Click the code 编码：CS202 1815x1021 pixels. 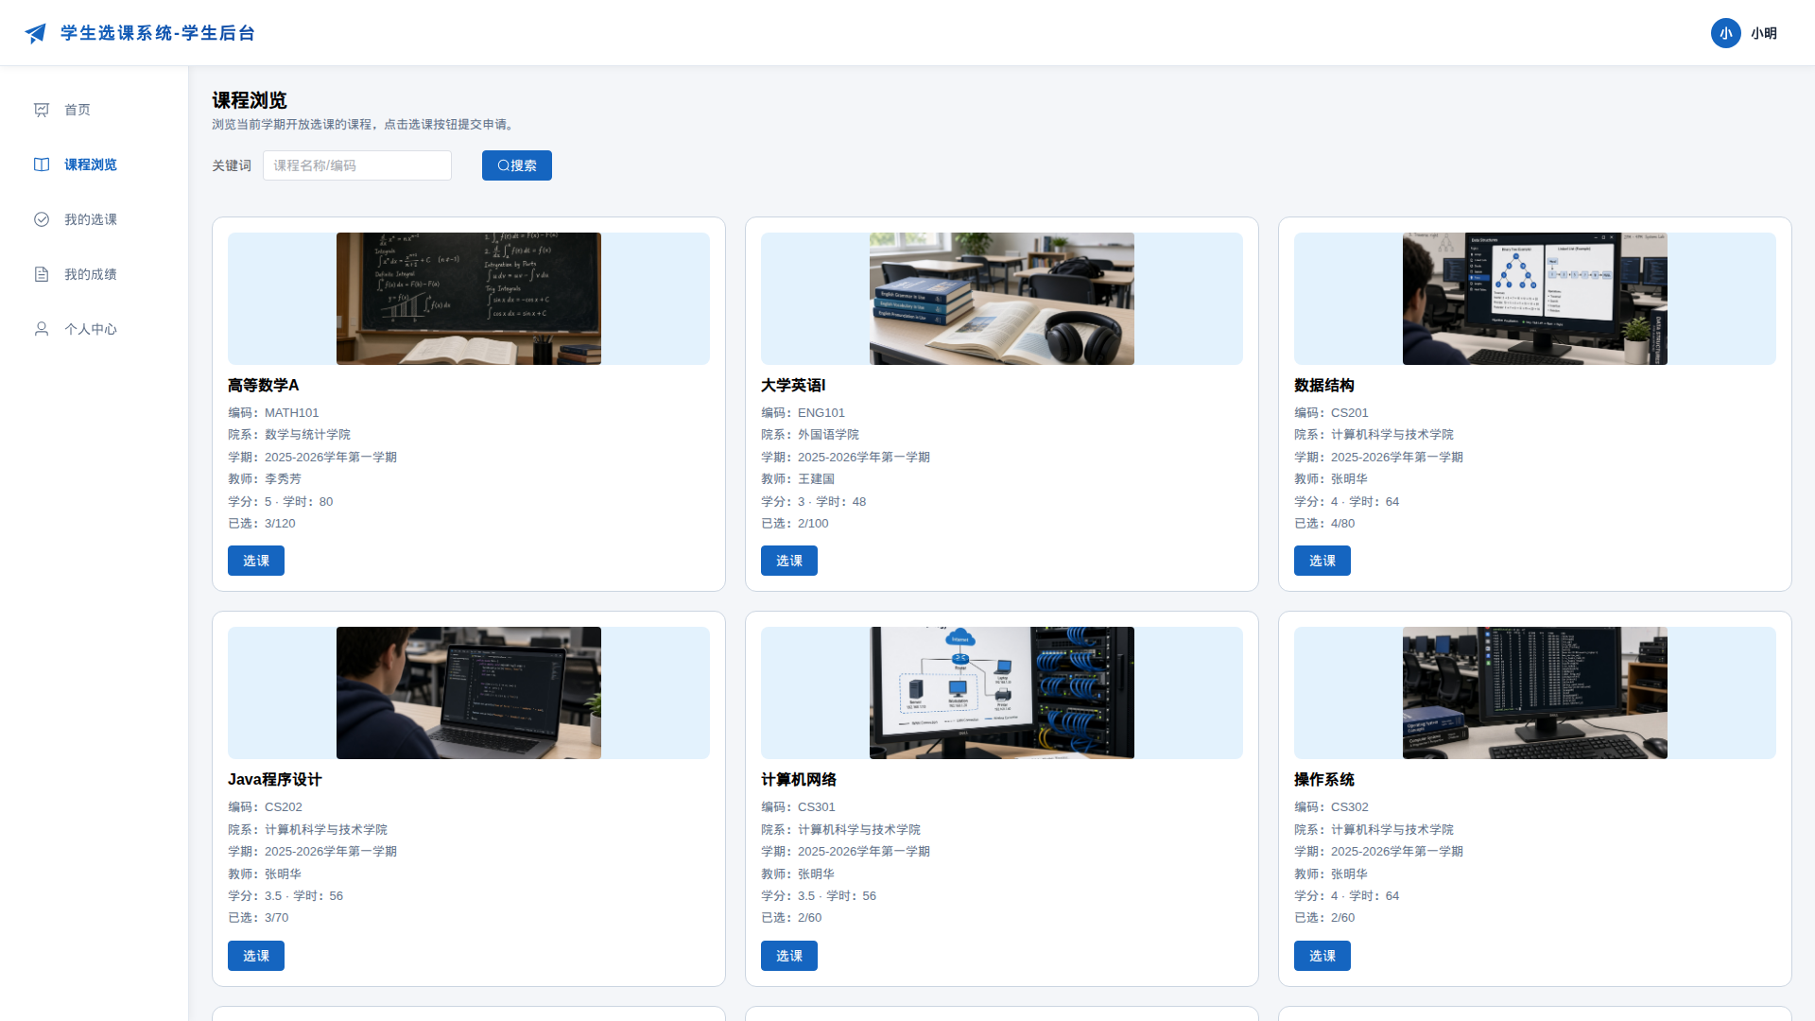click(x=266, y=806)
